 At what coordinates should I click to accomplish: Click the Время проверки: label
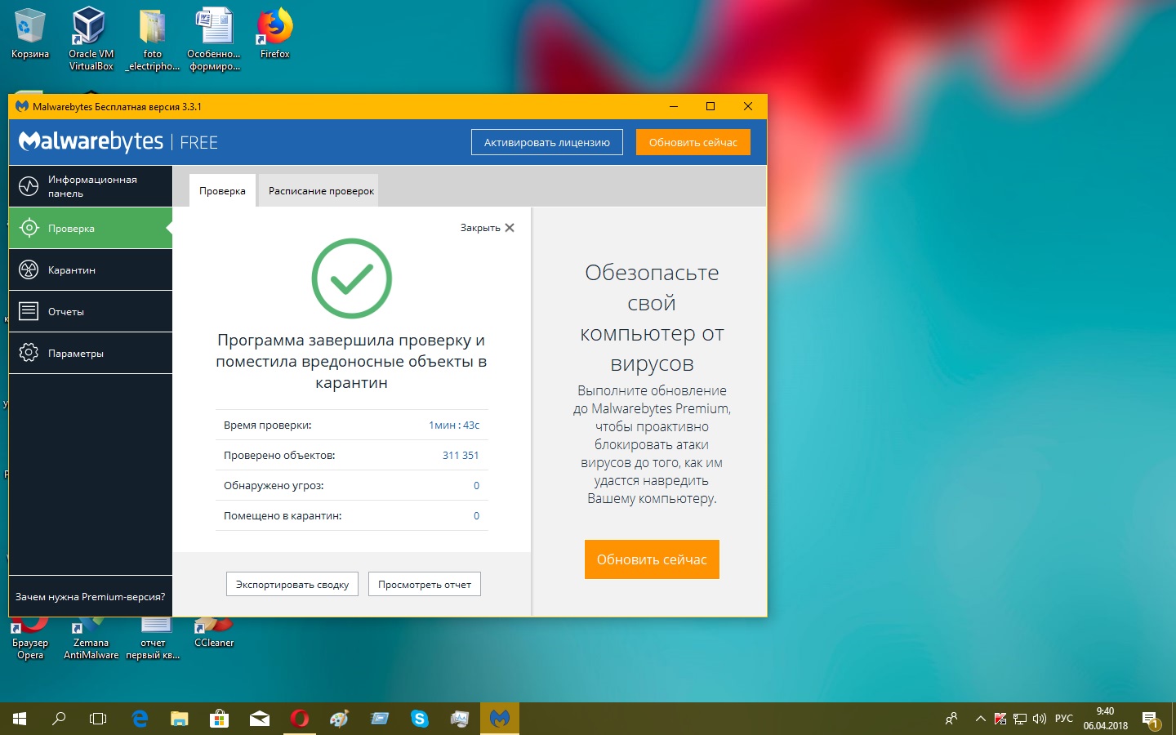pyautogui.click(x=267, y=425)
